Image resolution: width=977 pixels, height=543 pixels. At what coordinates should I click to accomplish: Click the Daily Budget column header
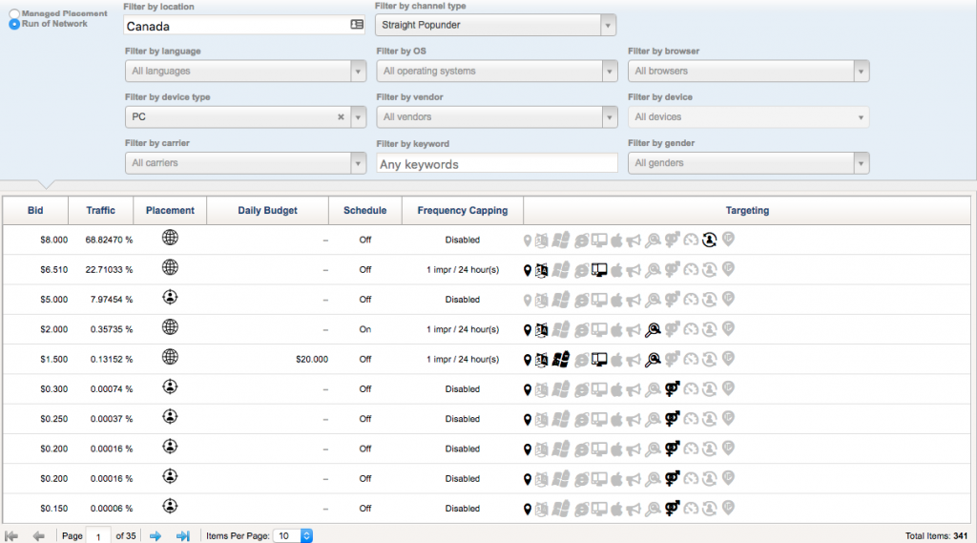tap(267, 211)
